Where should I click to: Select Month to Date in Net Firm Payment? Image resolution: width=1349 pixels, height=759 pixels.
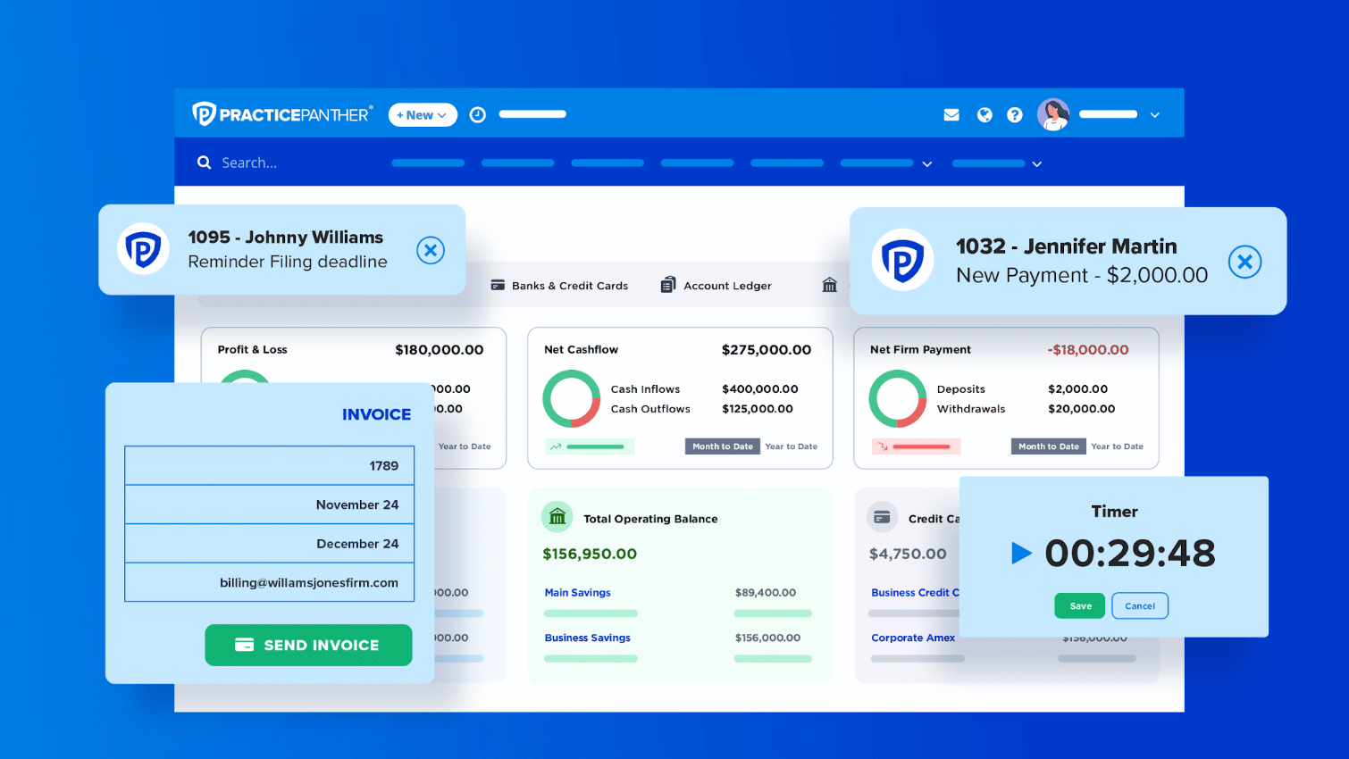tap(1049, 446)
